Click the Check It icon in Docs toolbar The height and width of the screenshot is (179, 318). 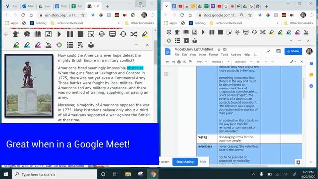tap(169, 32)
